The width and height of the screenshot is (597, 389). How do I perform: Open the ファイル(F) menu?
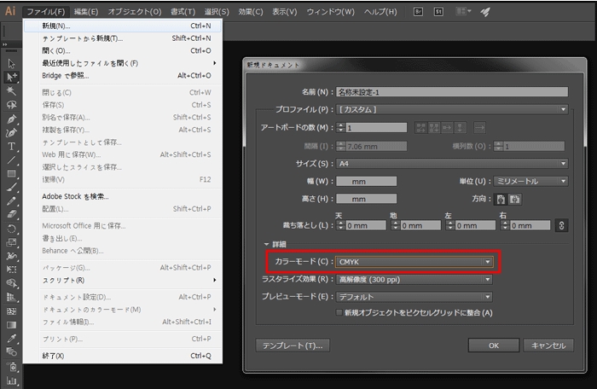tap(46, 12)
